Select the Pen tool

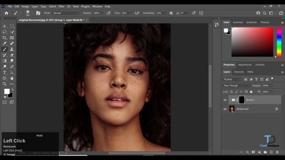coord(12,67)
